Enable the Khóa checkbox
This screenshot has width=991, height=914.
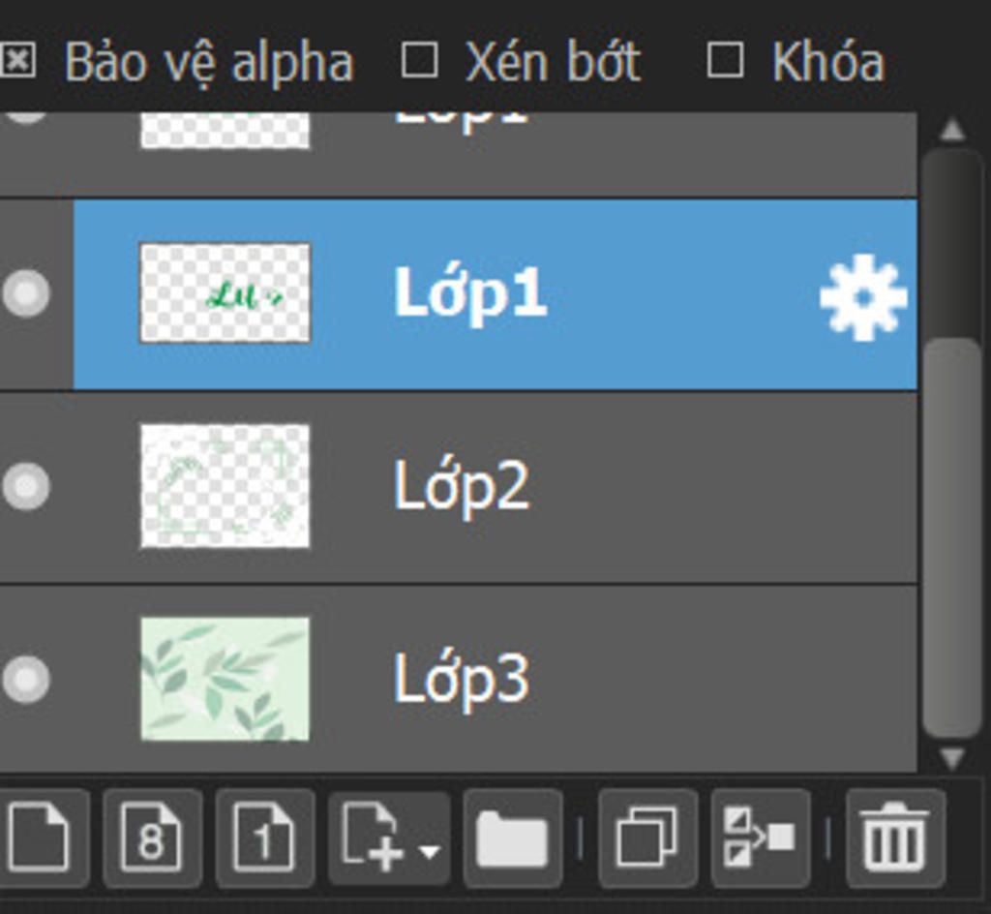point(724,61)
